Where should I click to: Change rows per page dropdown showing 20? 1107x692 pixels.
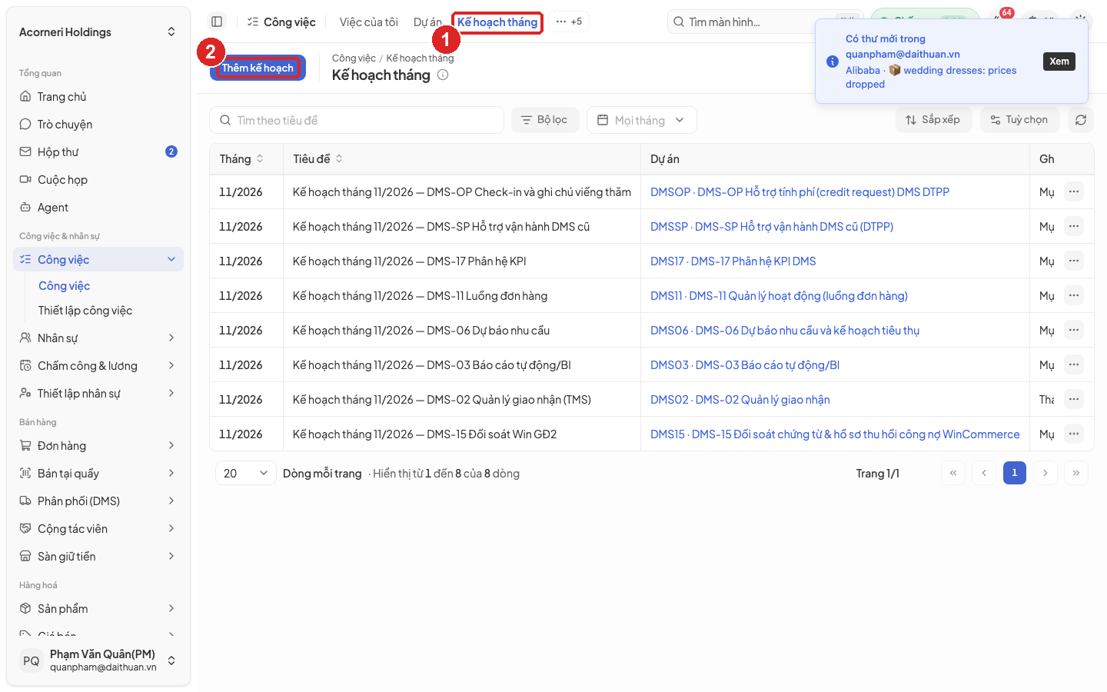[246, 474]
